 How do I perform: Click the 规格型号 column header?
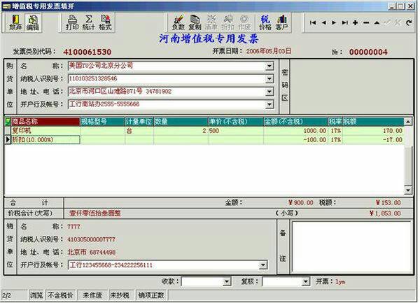(103, 122)
